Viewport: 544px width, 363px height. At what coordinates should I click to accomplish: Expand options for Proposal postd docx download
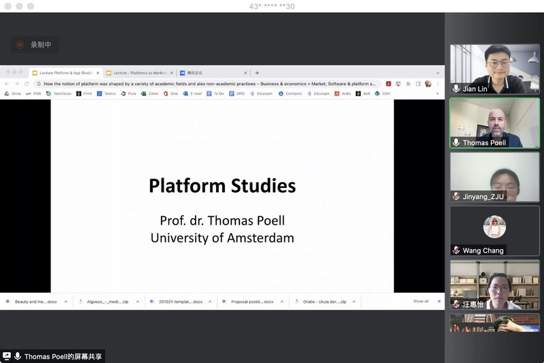[282, 301]
